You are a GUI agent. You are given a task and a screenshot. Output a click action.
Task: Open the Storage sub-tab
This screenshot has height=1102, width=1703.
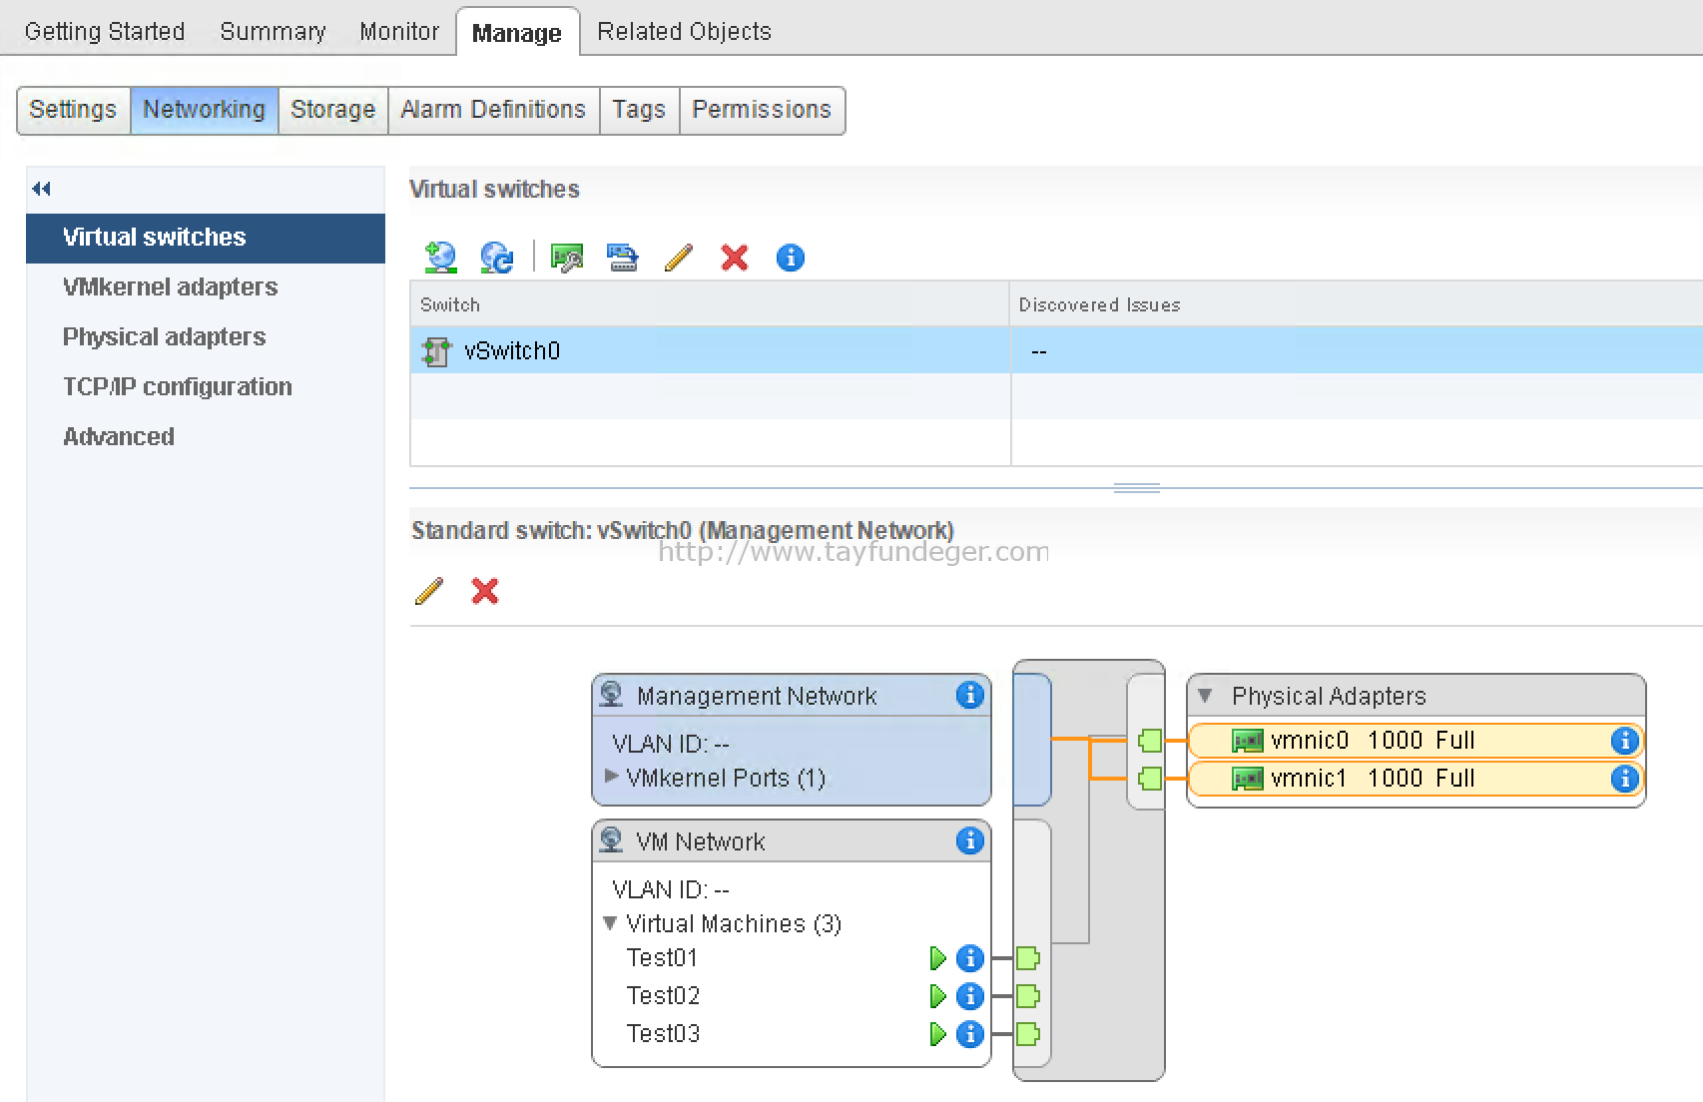[332, 110]
